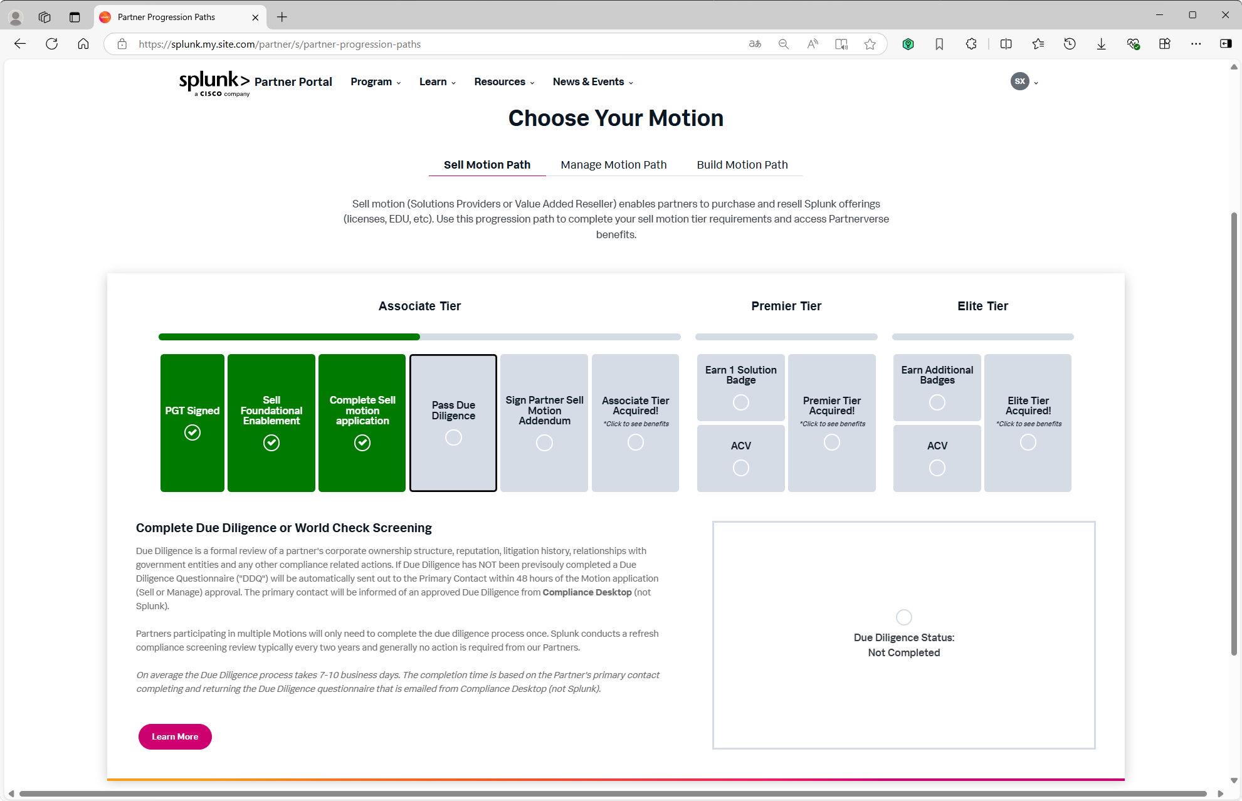Open the Build Motion Path tab
Image resolution: width=1242 pixels, height=801 pixels.
pyautogui.click(x=742, y=164)
